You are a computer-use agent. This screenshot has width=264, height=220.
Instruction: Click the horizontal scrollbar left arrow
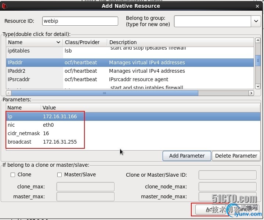pyautogui.click(x=8, y=93)
